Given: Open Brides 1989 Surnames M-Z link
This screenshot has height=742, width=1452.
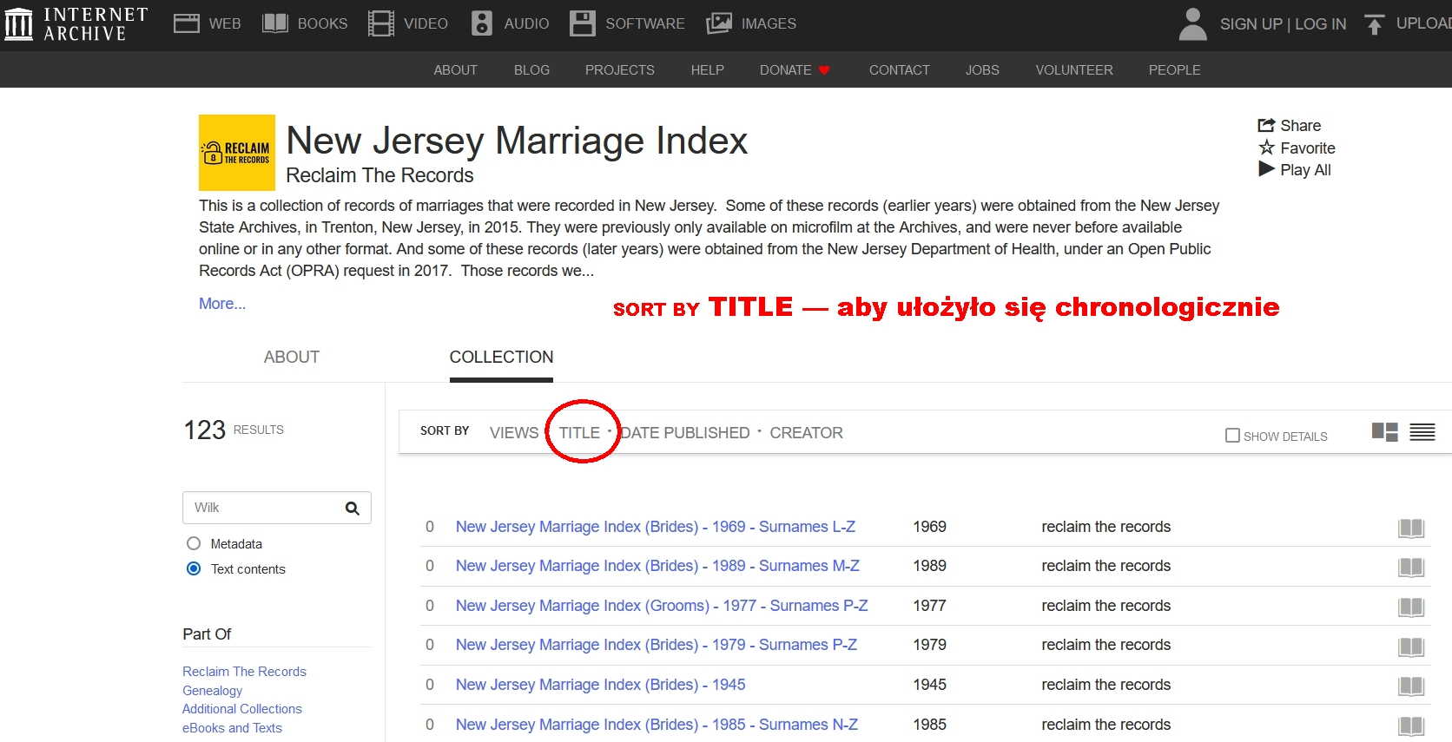Looking at the screenshot, I should [657, 566].
